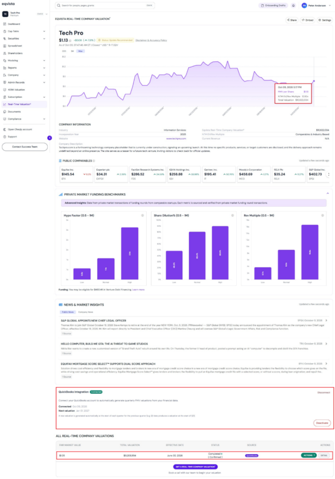Click Status Update Recommended badge
This screenshot has width=335, height=479.
coord(115,40)
